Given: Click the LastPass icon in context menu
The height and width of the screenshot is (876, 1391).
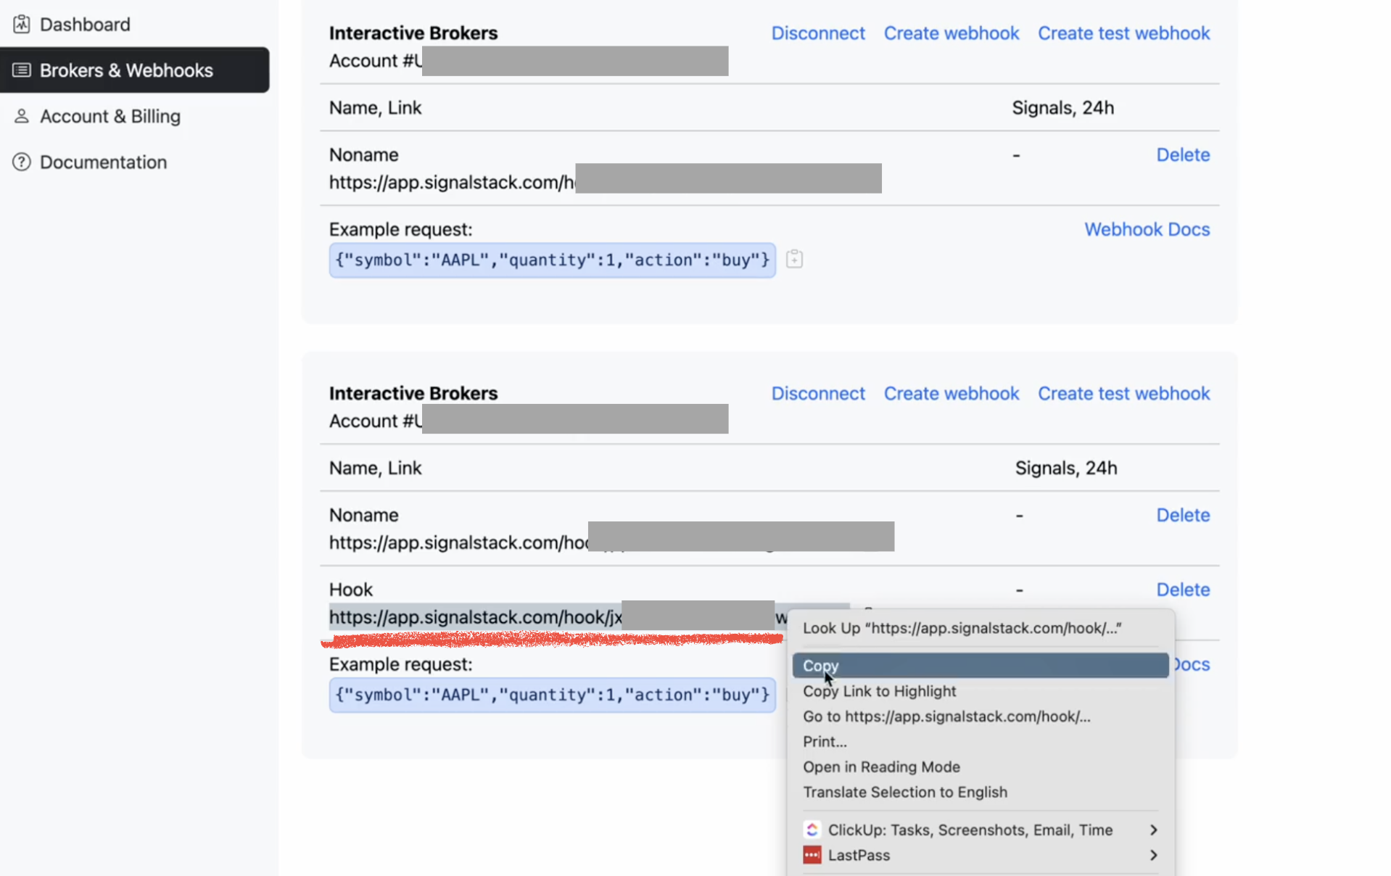Looking at the screenshot, I should [812, 855].
